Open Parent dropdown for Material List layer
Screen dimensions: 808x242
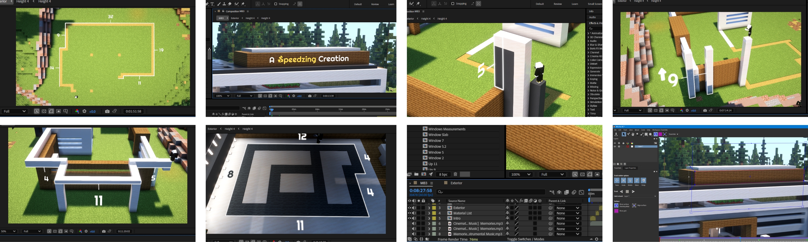[568, 213]
